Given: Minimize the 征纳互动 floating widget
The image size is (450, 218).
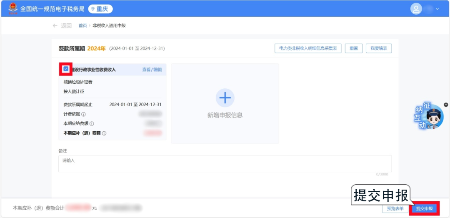Looking at the screenshot, I should (446, 105).
